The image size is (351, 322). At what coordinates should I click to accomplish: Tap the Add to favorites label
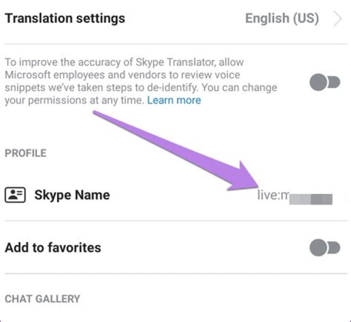pyautogui.click(x=53, y=247)
